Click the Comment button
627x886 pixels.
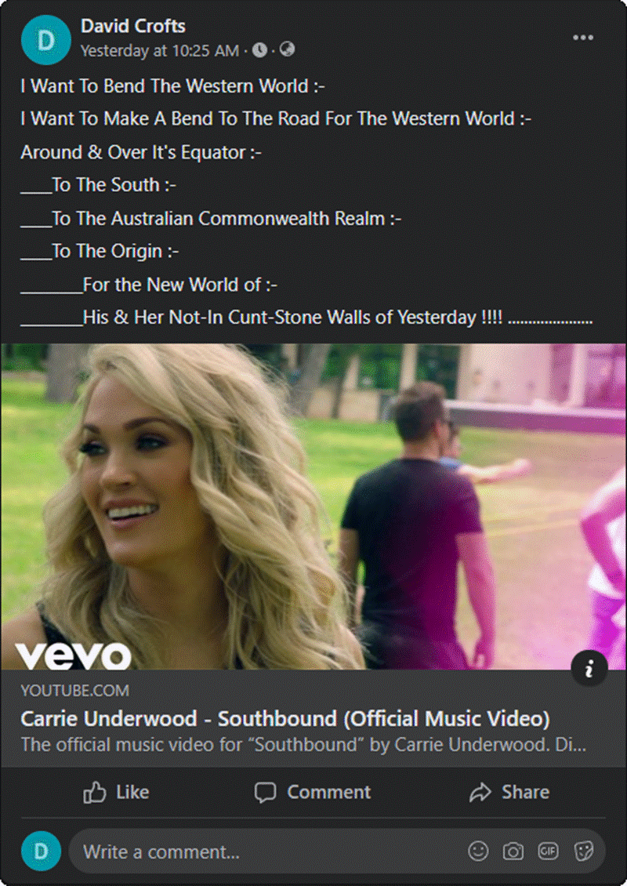click(x=313, y=792)
